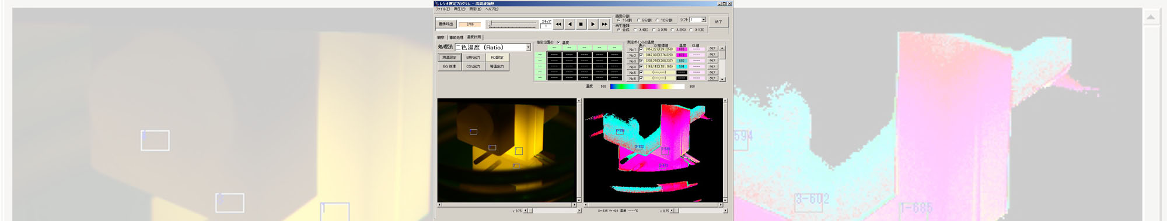Image resolution: width=1167 pixels, height=221 pixels.
Task: Open the ファイル menu
Action: pyautogui.click(x=443, y=9)
